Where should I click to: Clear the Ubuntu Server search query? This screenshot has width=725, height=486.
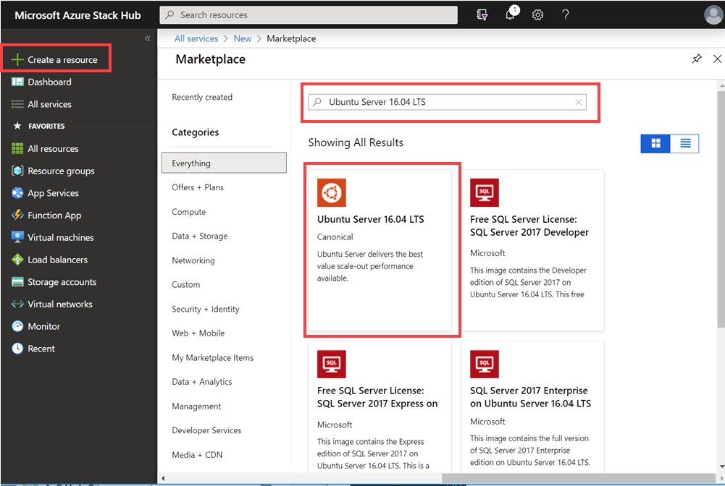(578, 102)
